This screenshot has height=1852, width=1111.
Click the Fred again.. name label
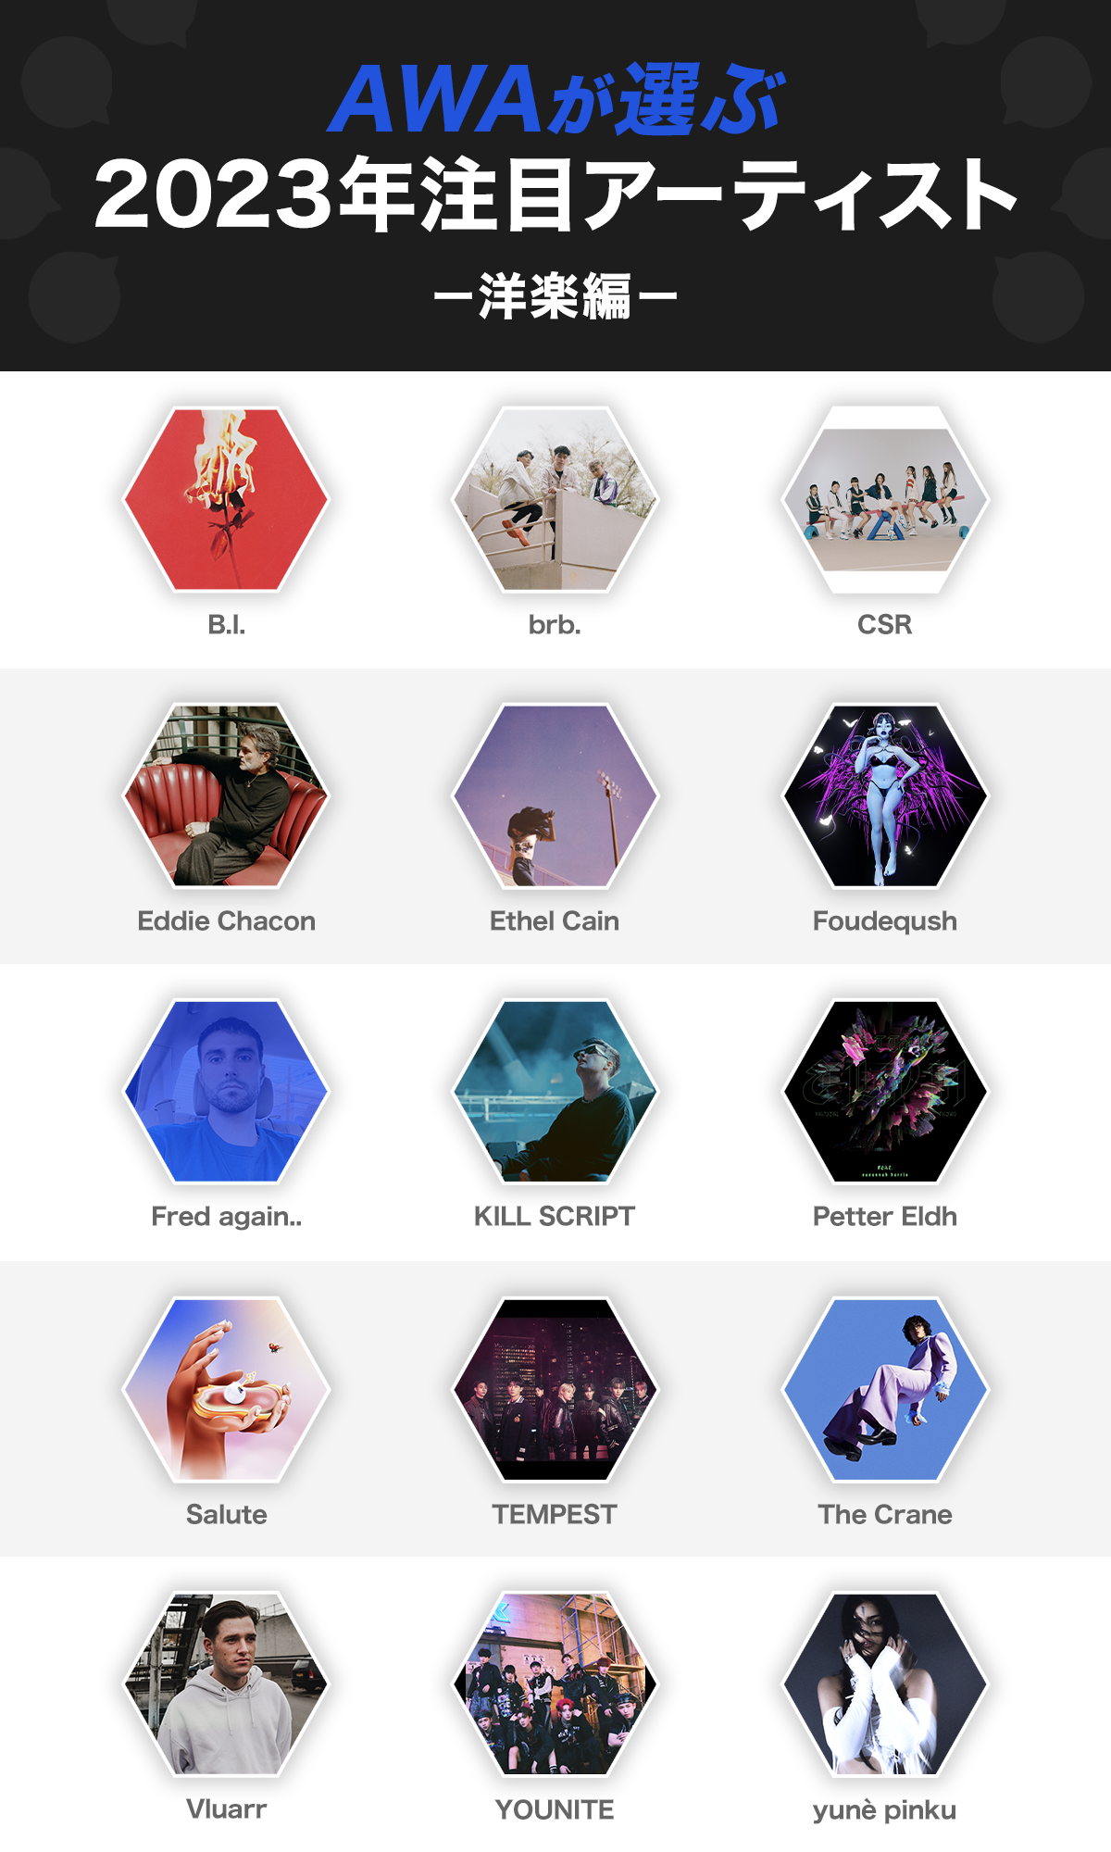coord(227,1217)
